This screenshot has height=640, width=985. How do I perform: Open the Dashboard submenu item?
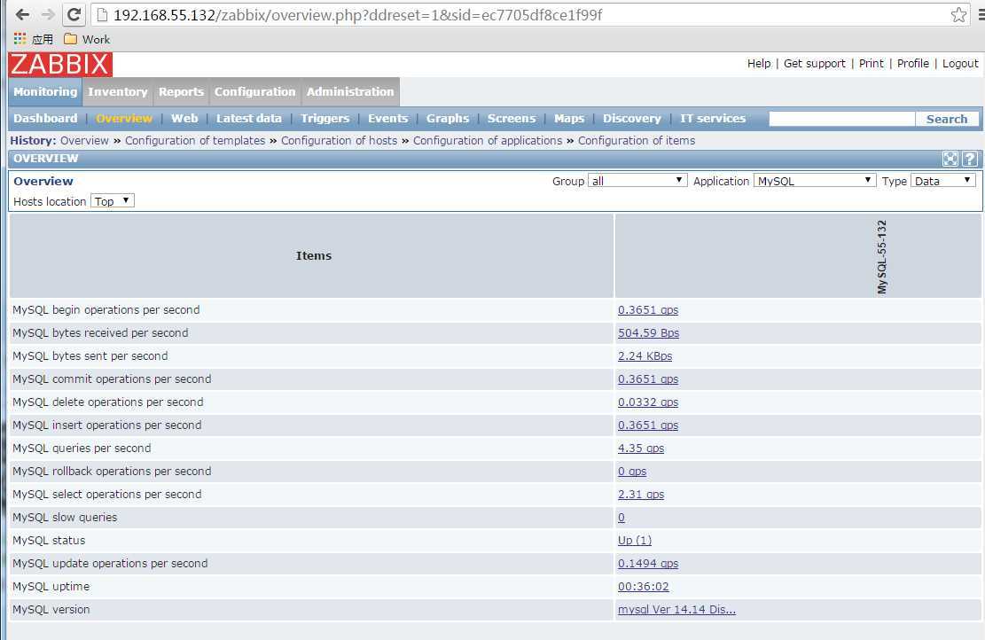coord(45,118)
